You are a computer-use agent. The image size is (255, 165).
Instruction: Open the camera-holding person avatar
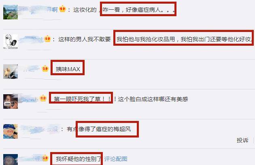11,102
